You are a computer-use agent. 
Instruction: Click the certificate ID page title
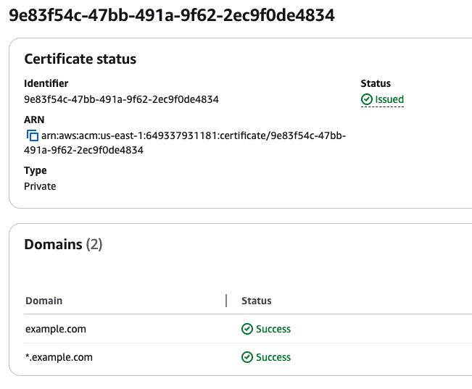coord(172,15)
